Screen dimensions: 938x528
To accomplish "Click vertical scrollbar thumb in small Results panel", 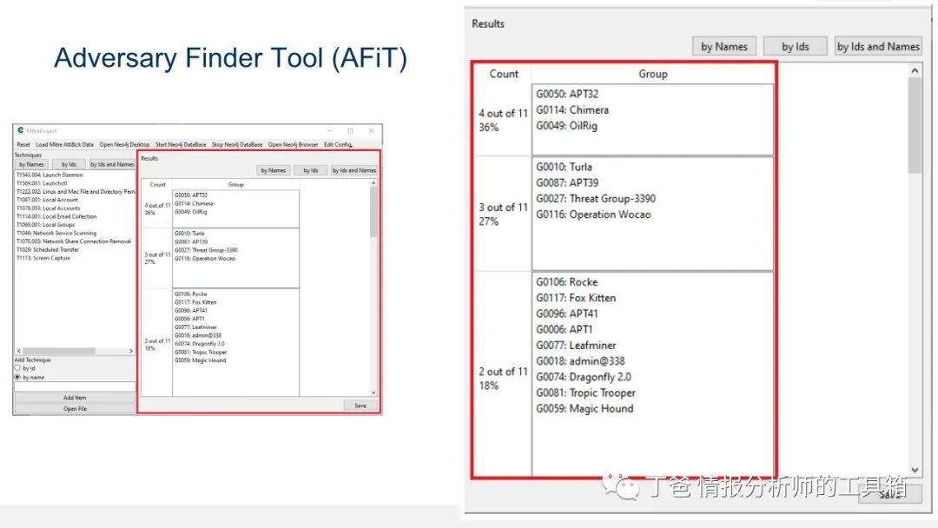I will pos(373,212).
